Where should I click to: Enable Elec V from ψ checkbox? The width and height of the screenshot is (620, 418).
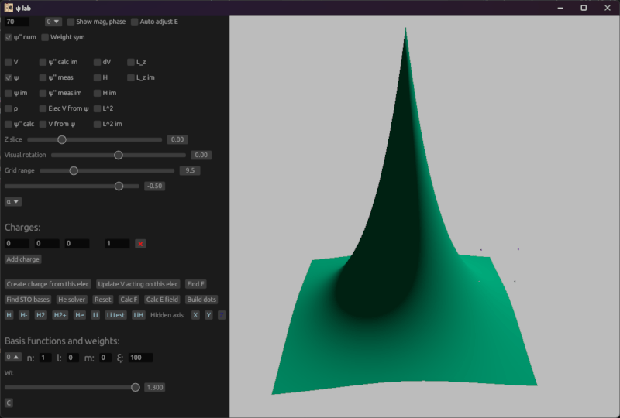point(43,108)
